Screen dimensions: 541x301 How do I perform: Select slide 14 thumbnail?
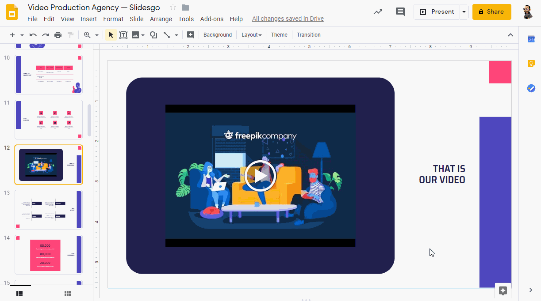click(49, 255)
